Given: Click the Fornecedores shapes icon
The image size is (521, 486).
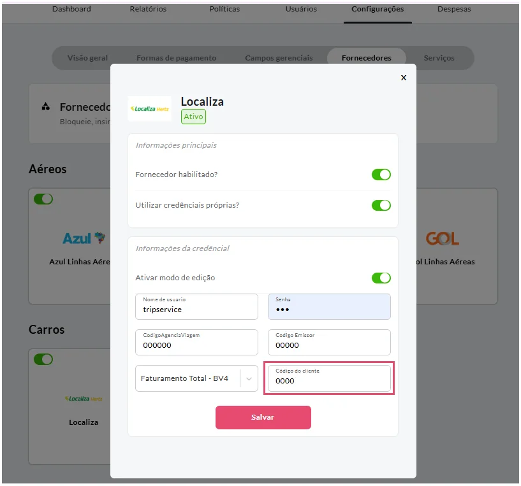Looking at the screenshot, I should click(x=46, y=106).
